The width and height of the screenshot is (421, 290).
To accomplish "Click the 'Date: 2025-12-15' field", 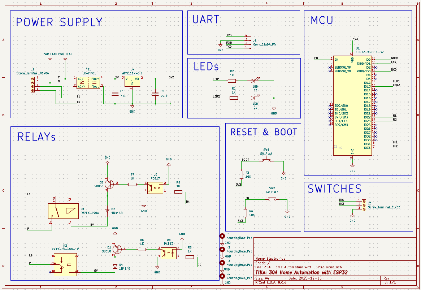I will click(x=305, y=278).
